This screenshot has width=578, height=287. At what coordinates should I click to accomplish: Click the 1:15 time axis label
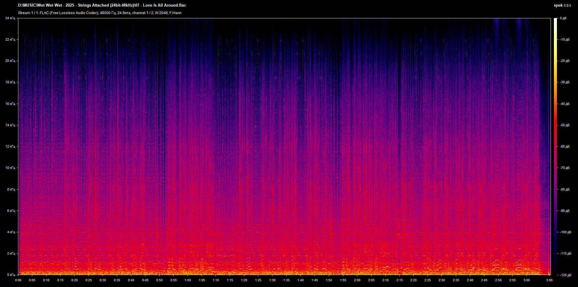click(x=230, y=280)
